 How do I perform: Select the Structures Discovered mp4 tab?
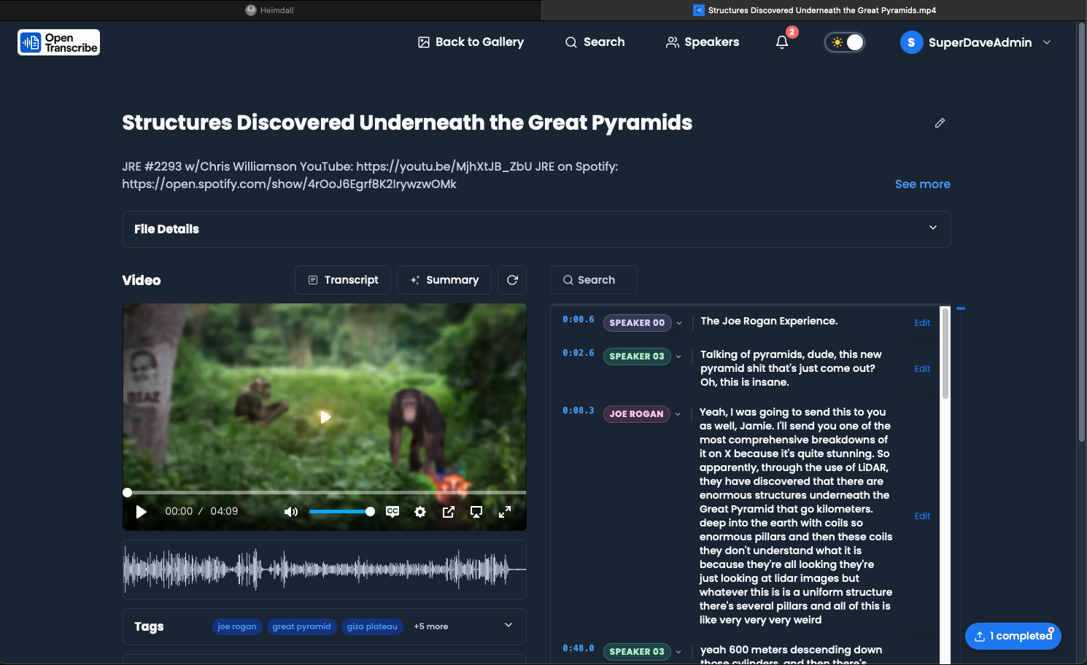(813, 10)
